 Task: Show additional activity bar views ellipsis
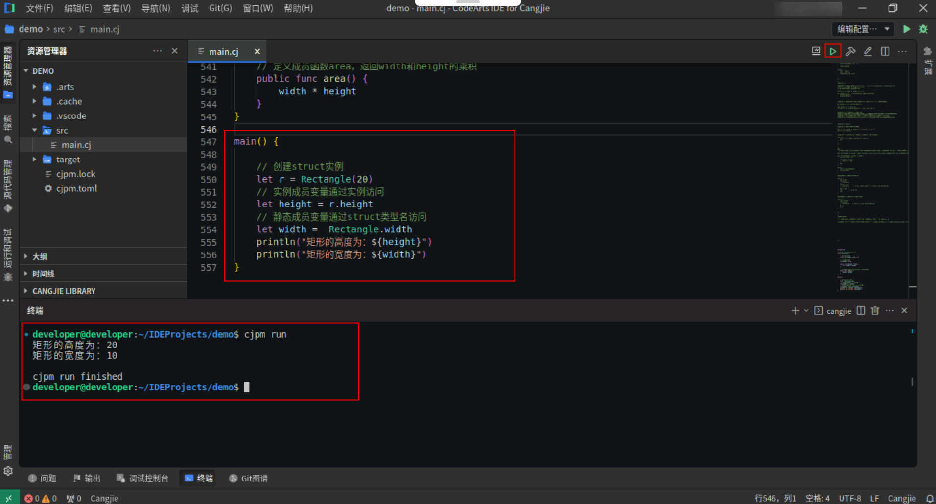[x=8, y=300]
